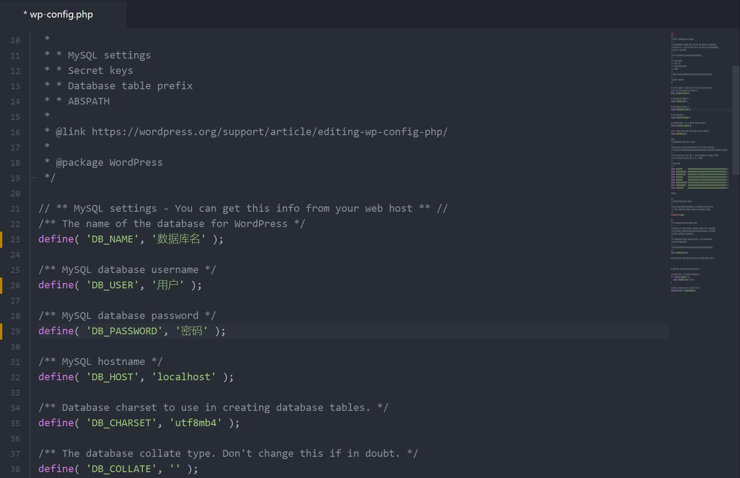Click the 'DB_CHARSET' constant on line 35

point(121,423)
